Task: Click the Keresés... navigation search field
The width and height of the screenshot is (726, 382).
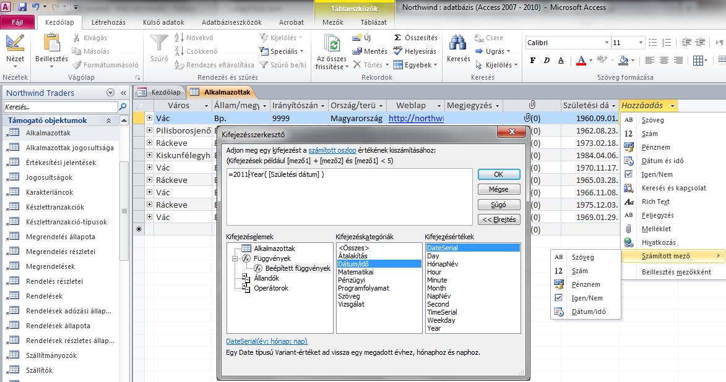Action: point(61,107)
